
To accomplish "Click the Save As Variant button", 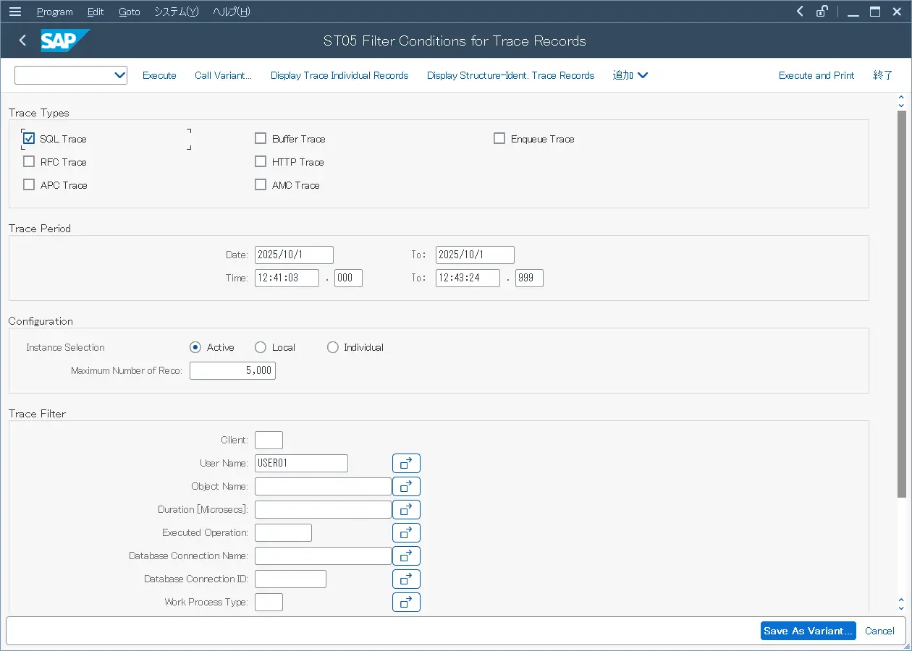I will pos(808,631).
